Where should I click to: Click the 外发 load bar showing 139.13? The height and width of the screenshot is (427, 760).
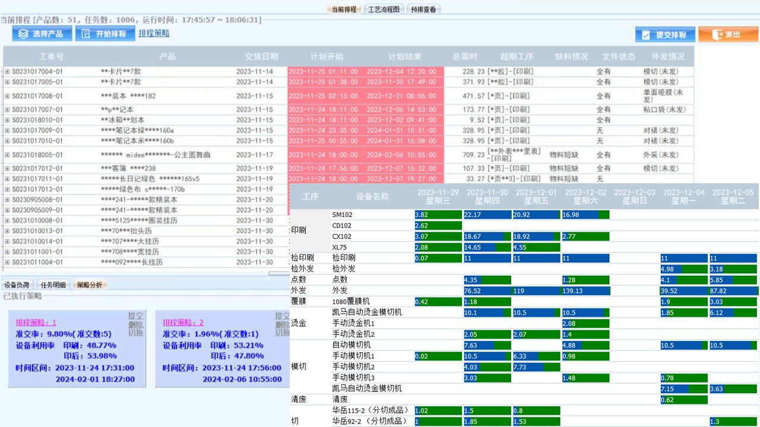(585, 291)
